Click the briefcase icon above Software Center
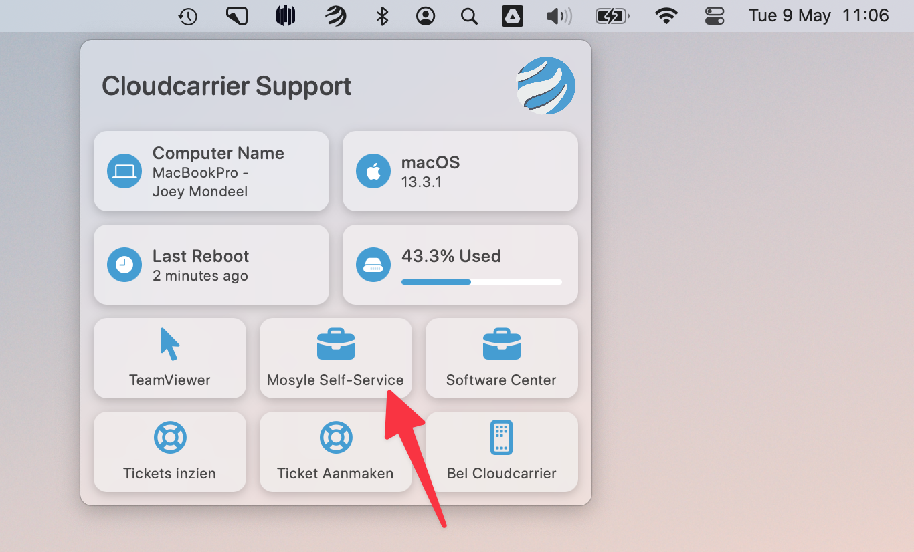This screenshot has height=552, width=914. pyautogui.click(x=502, y=344)
